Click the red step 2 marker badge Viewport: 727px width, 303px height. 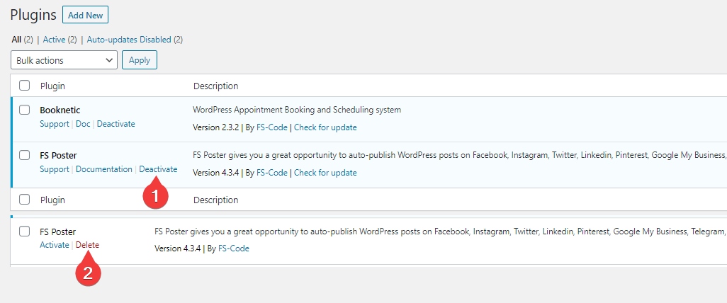pos(88,273)
